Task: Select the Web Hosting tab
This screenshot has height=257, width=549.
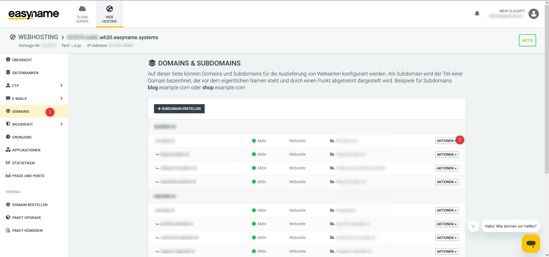Action: tap(109, 14)
